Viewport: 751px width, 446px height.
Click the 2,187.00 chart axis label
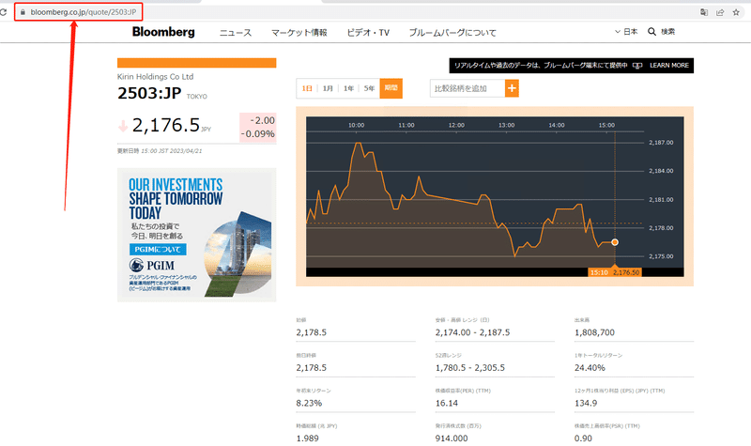(661, 143)
